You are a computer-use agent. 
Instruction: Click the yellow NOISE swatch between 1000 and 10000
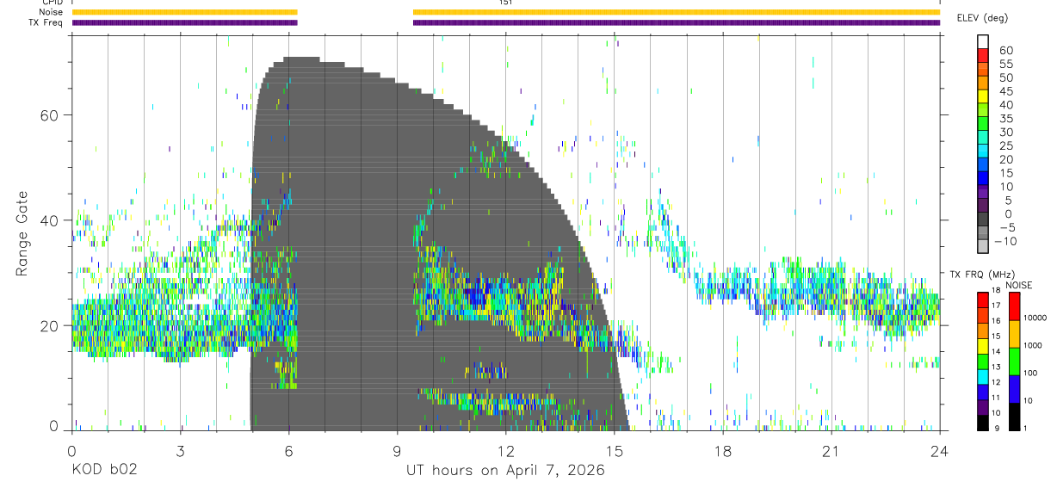[1014, 334]
